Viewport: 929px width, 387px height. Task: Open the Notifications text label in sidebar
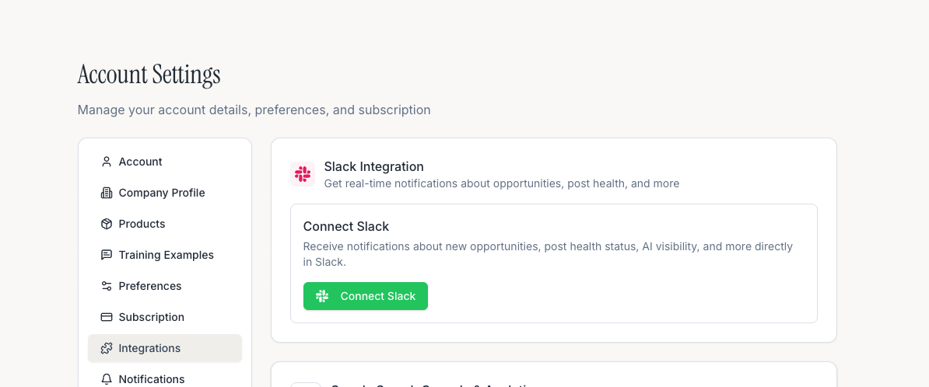pos(152,379)
